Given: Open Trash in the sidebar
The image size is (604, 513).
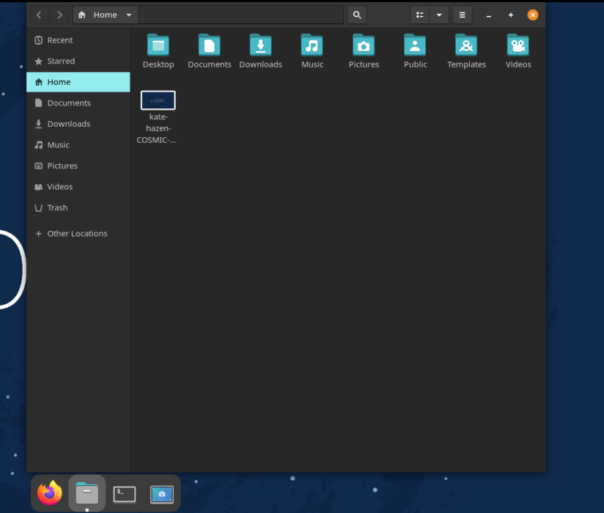Looking at the screenshot, I should click(x=78, y=207).
